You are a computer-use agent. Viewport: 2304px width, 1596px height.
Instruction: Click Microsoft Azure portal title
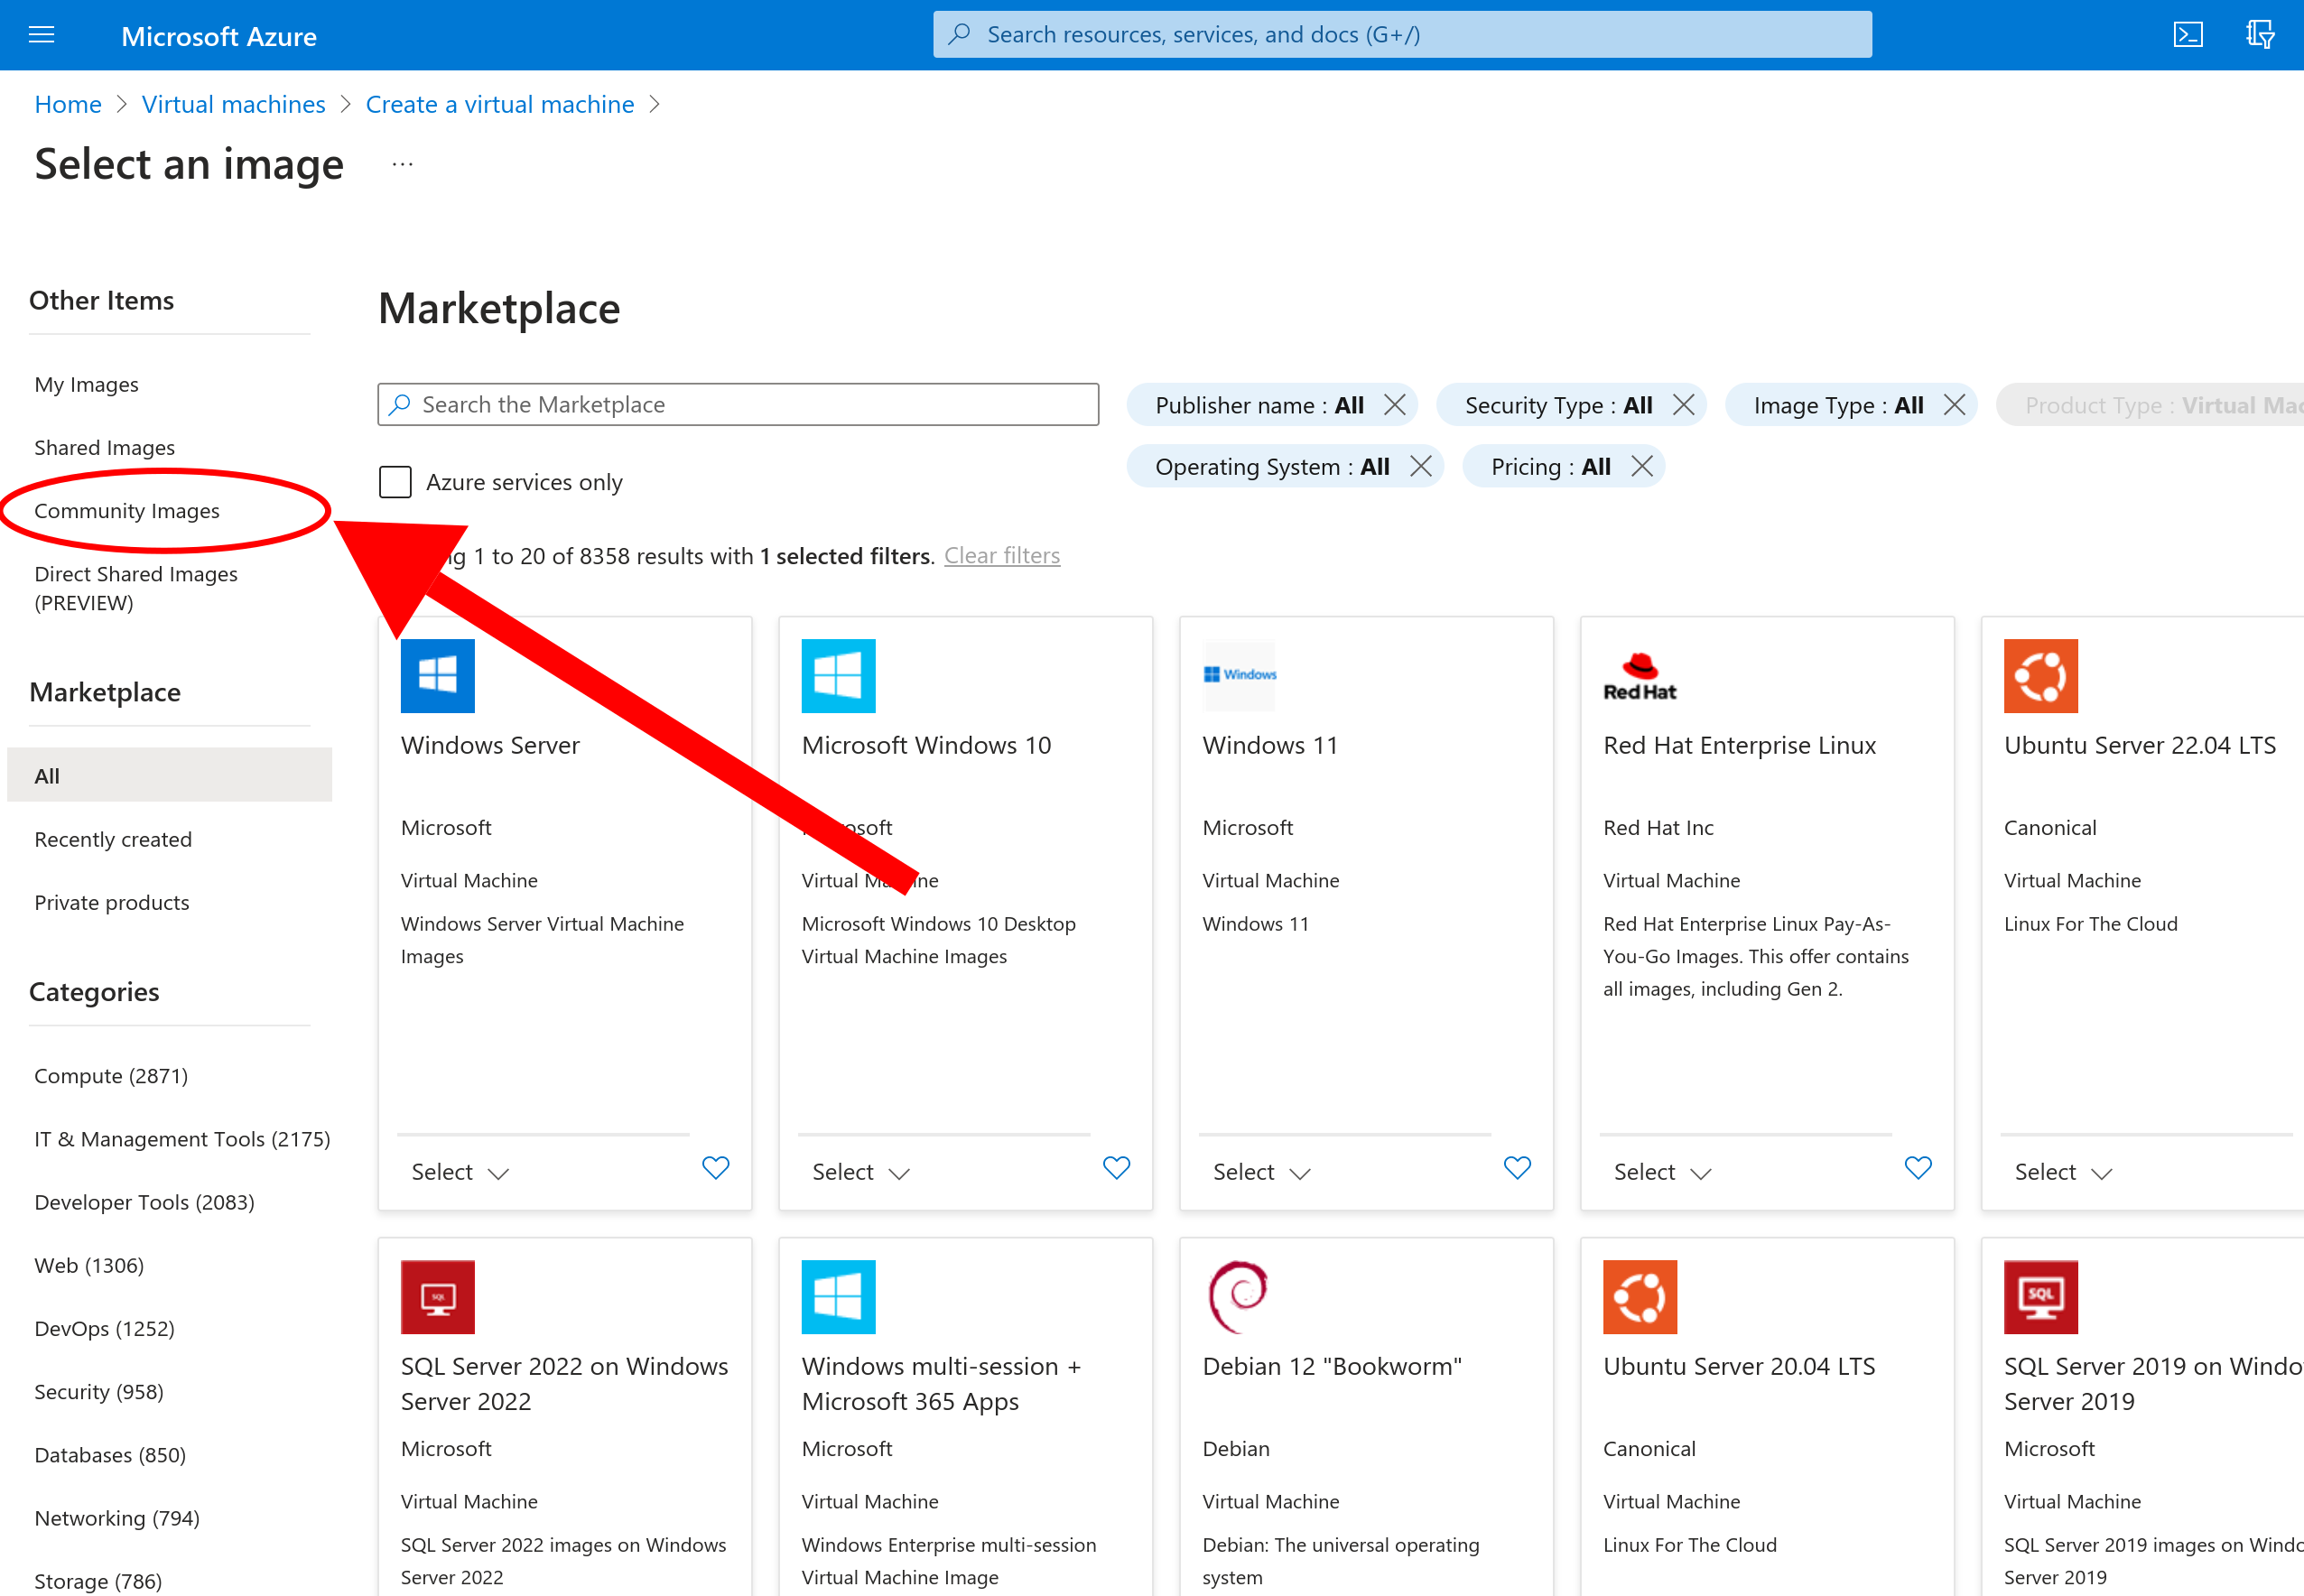(x=219, y=36)
